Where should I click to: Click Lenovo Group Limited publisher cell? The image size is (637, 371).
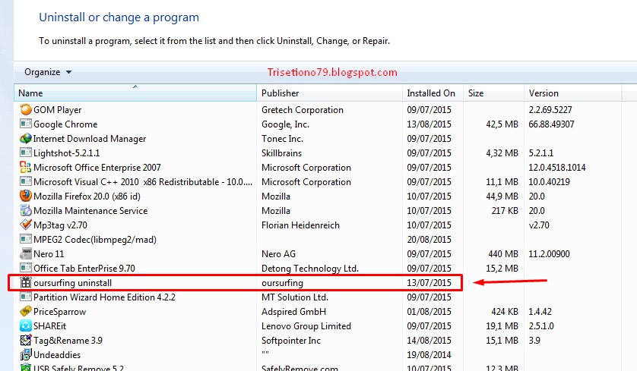(306, 326)
